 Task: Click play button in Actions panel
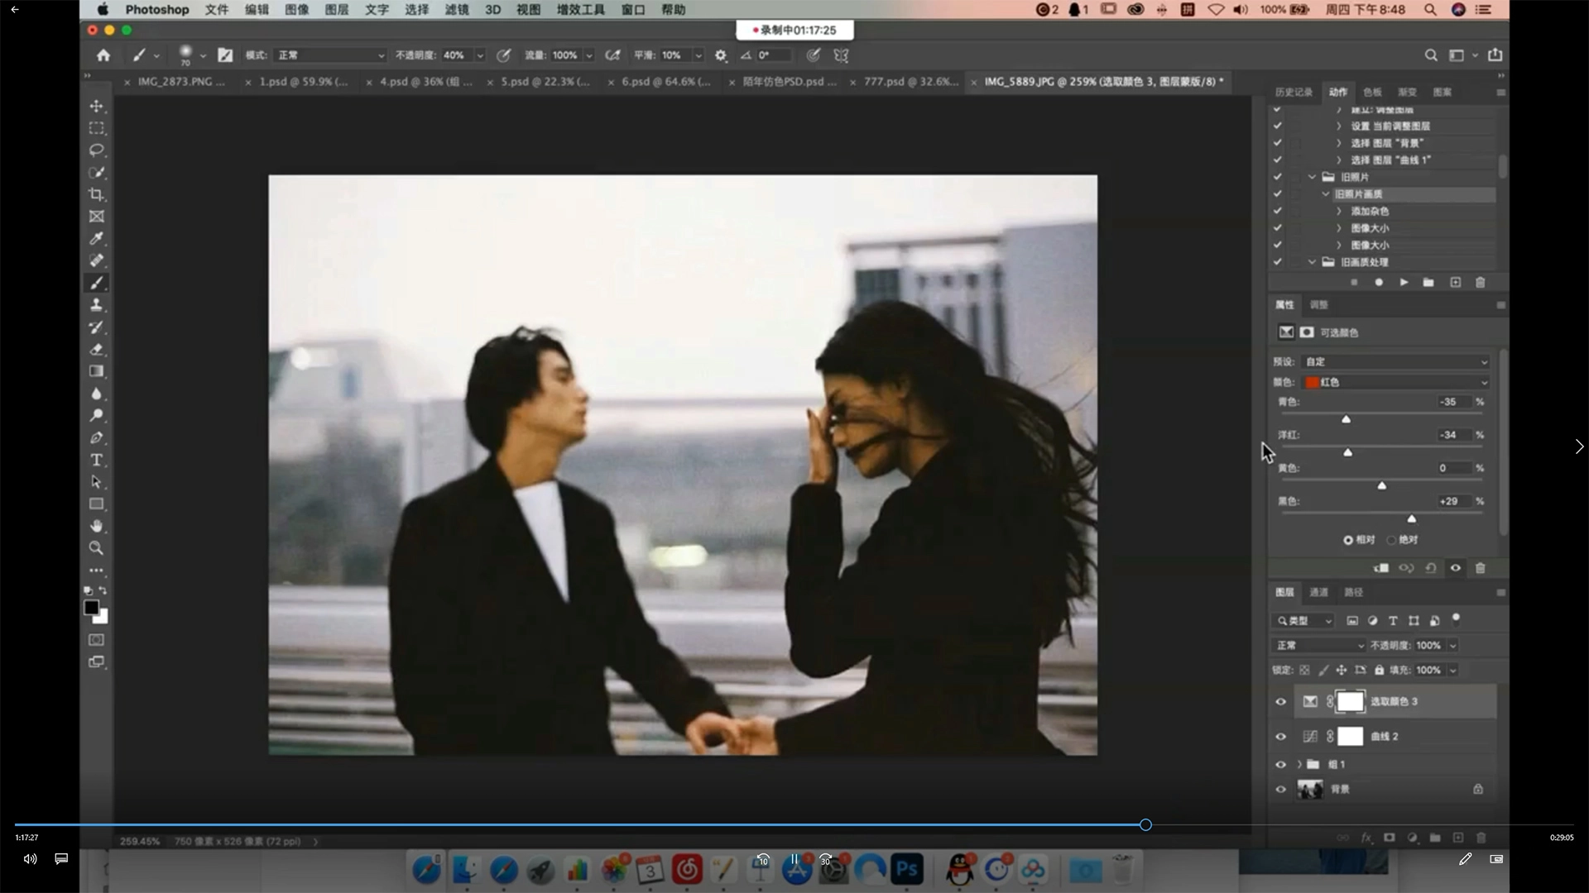pos(1404,283)
